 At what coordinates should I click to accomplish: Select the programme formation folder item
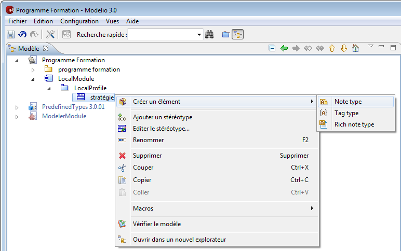coord(89,69)
